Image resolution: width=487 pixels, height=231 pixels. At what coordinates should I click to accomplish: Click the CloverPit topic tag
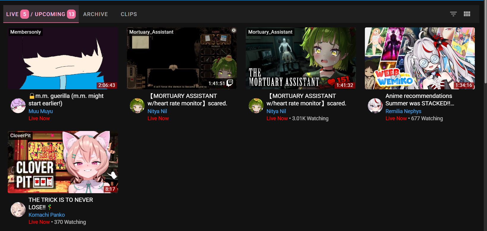pos(21,135)
